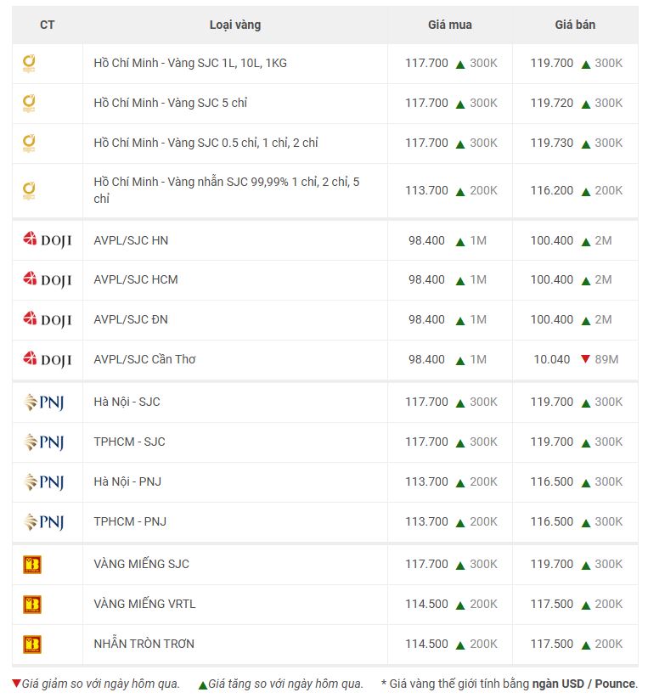
Task: Click the green up arrow beside 98.400 in AVPL/SJC HN row
Action: (460, 242)
